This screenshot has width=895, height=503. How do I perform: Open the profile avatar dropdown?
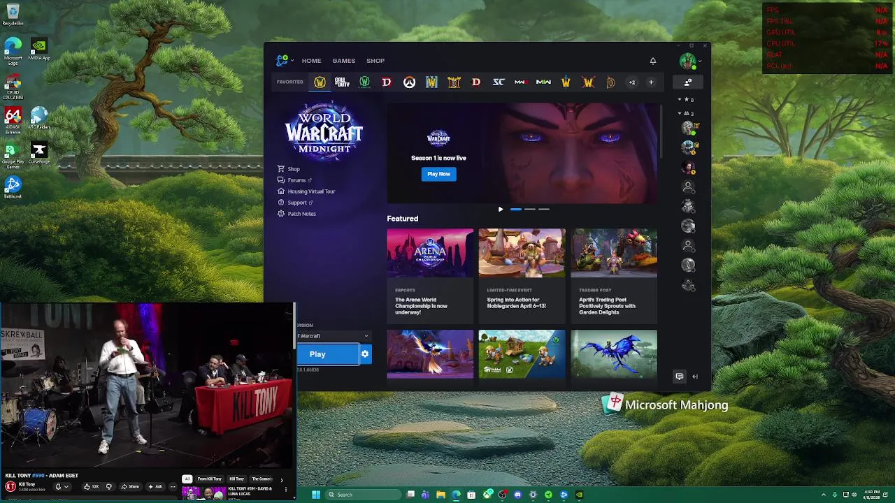click(689, 61)
